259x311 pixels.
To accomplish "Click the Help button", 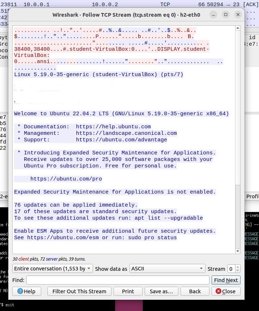I will point(27,291).
